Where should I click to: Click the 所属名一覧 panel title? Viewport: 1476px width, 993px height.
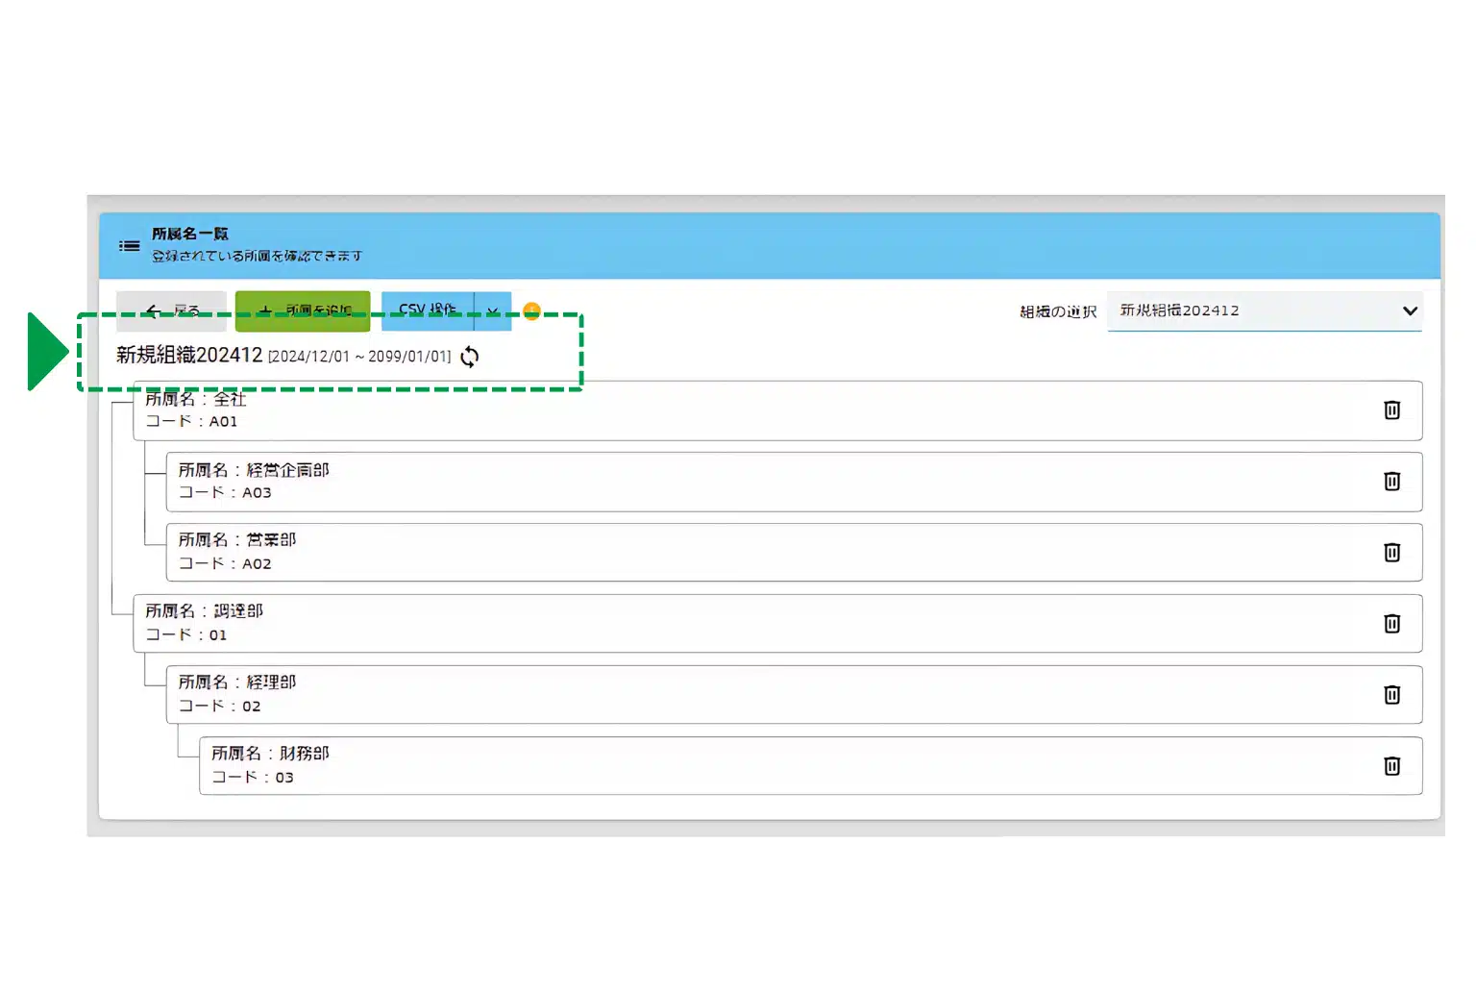190,234
